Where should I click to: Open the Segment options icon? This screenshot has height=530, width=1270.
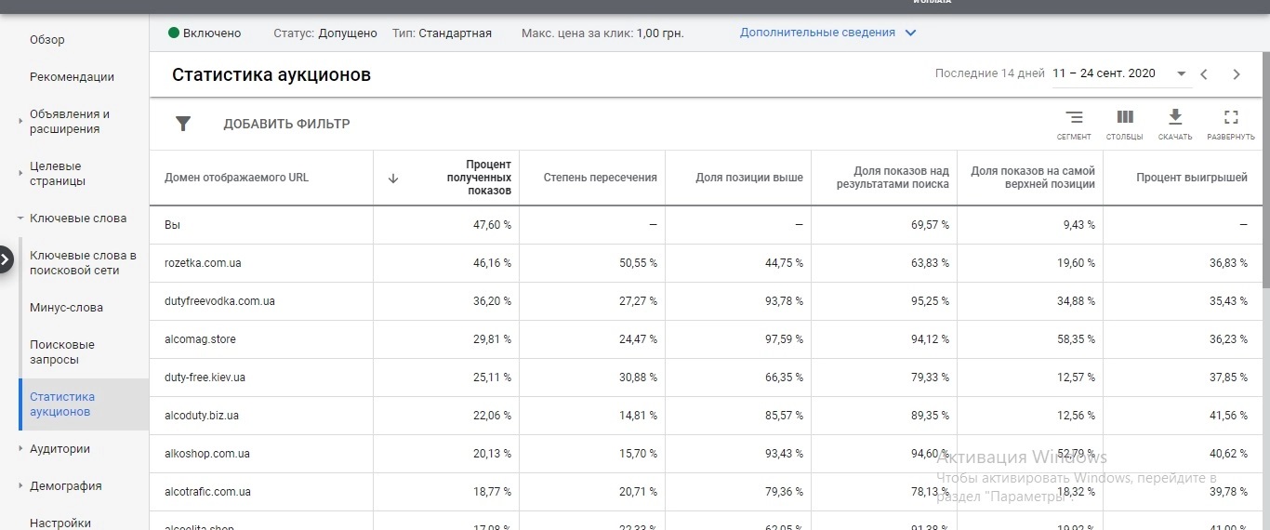click(1074, 118)
